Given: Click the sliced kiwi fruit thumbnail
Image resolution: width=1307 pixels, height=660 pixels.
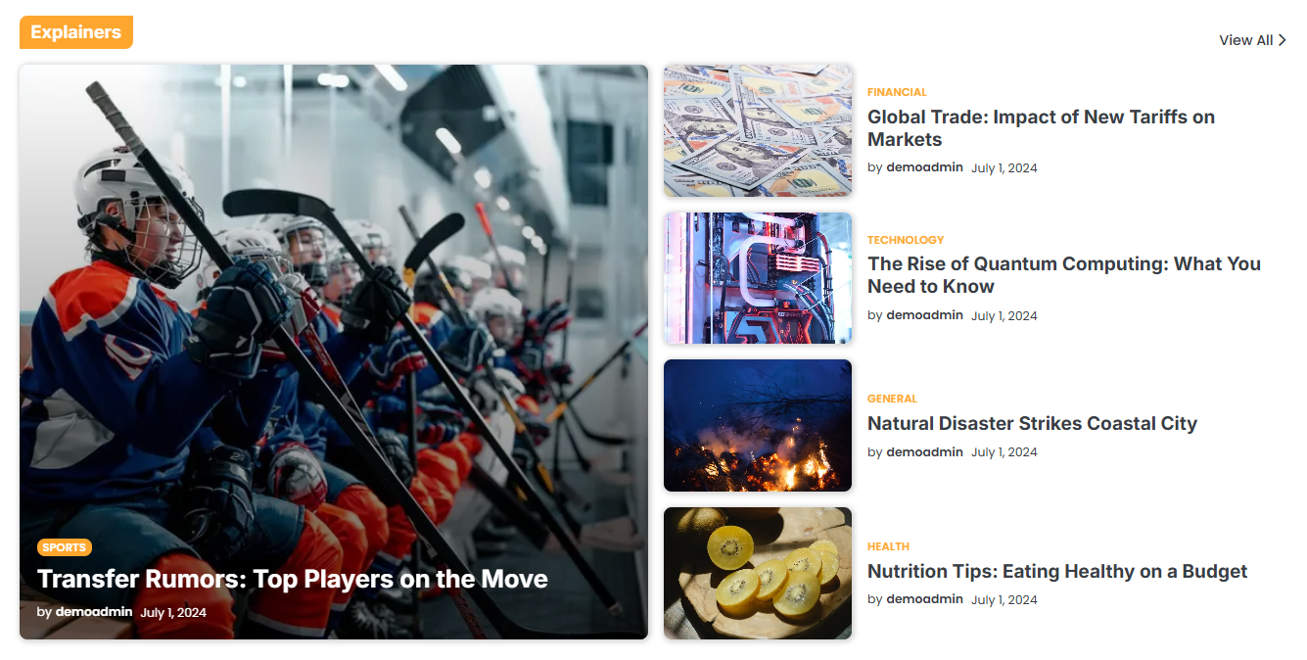Looking at the screenshot, I should (758, 573).
